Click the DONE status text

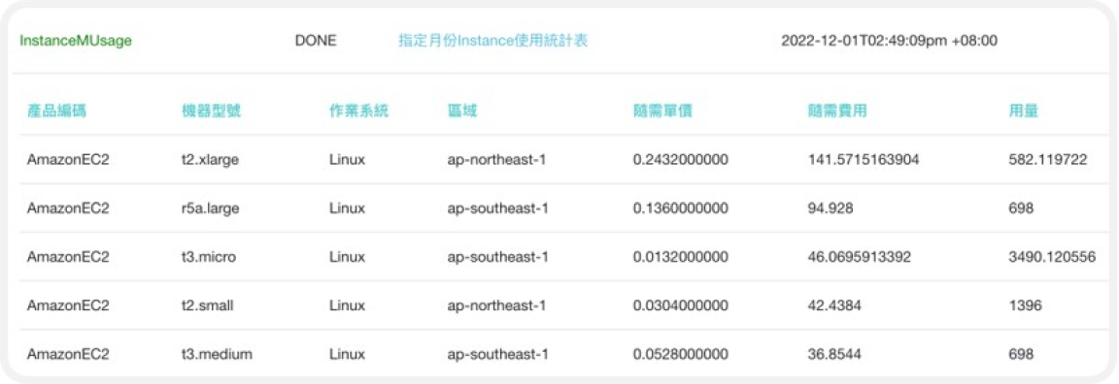coord(316,41)
